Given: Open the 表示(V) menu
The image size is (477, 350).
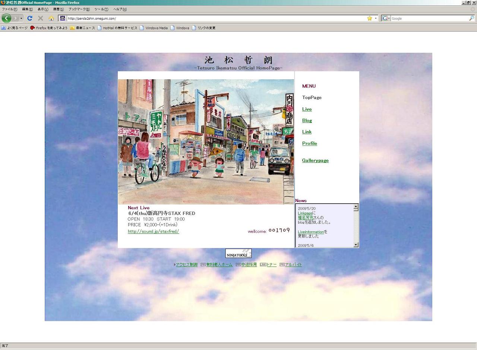Looking at the screenshot, I should click(x=43, y=9).
